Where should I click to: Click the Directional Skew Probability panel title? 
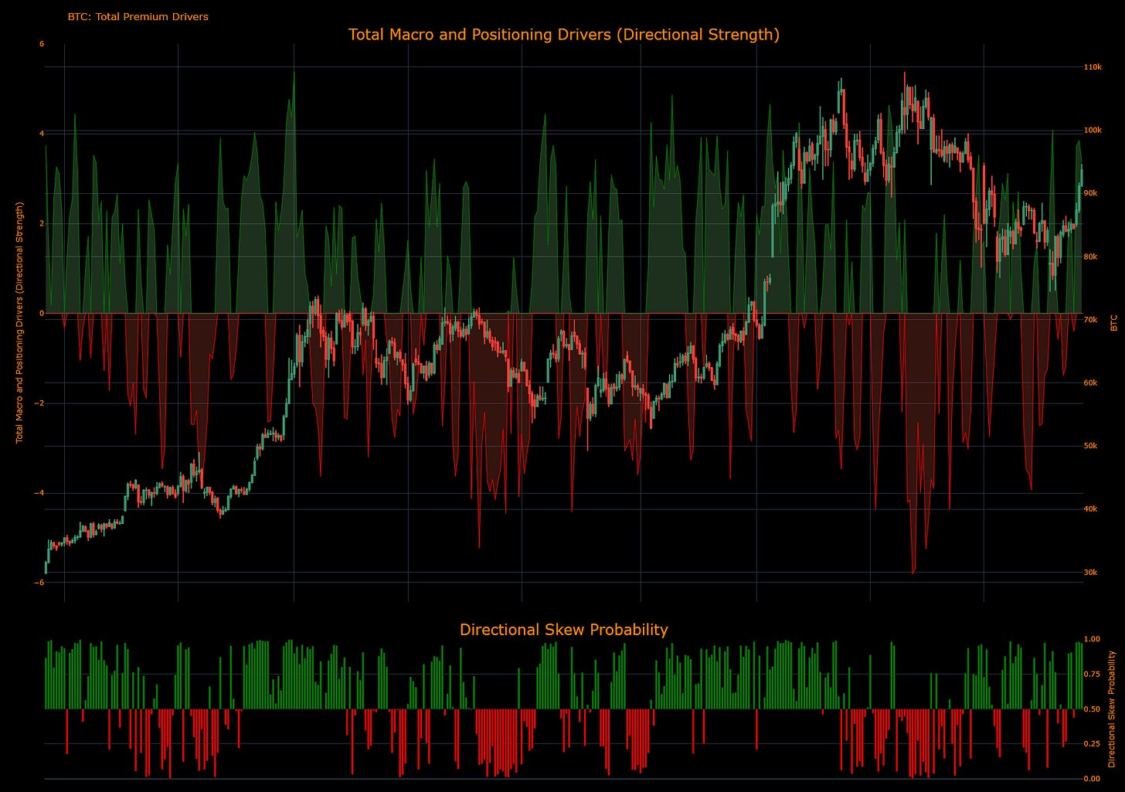(x=563, y=630)
